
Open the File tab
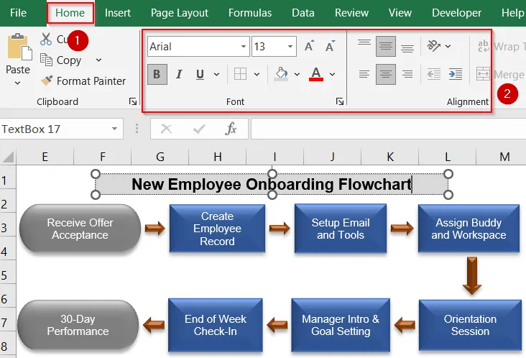18,13
